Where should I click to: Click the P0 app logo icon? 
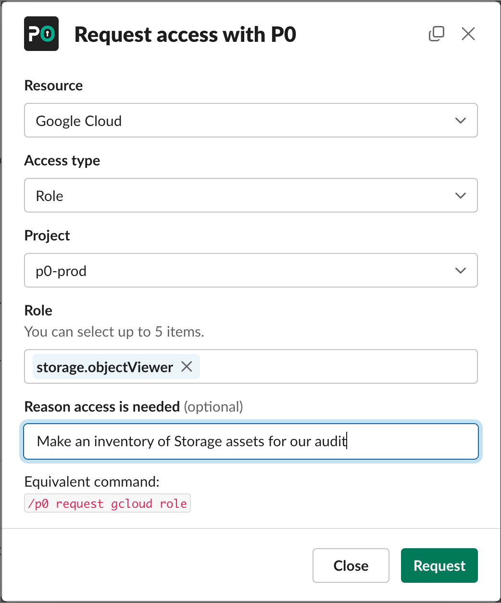(x=41, y=34)
